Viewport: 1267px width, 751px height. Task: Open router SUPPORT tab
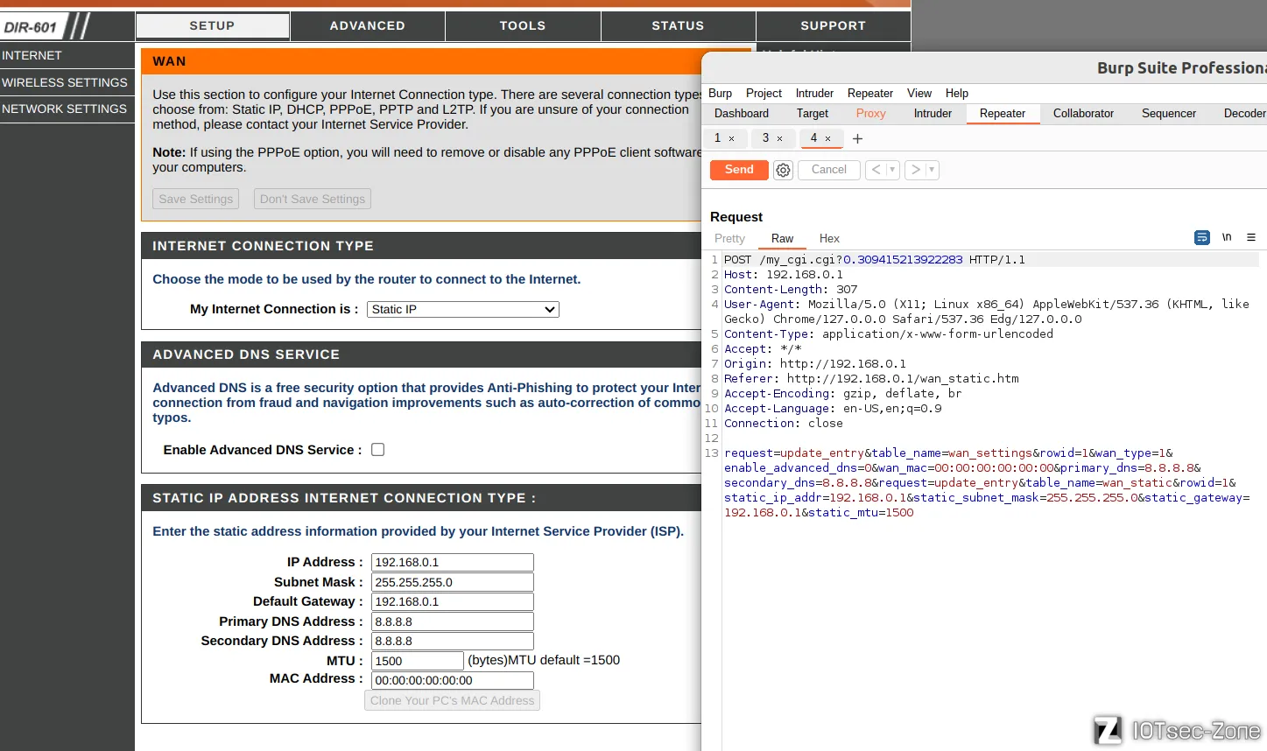coord(833,25)
